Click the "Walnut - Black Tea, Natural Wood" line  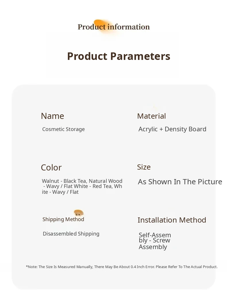pos(82,181)
